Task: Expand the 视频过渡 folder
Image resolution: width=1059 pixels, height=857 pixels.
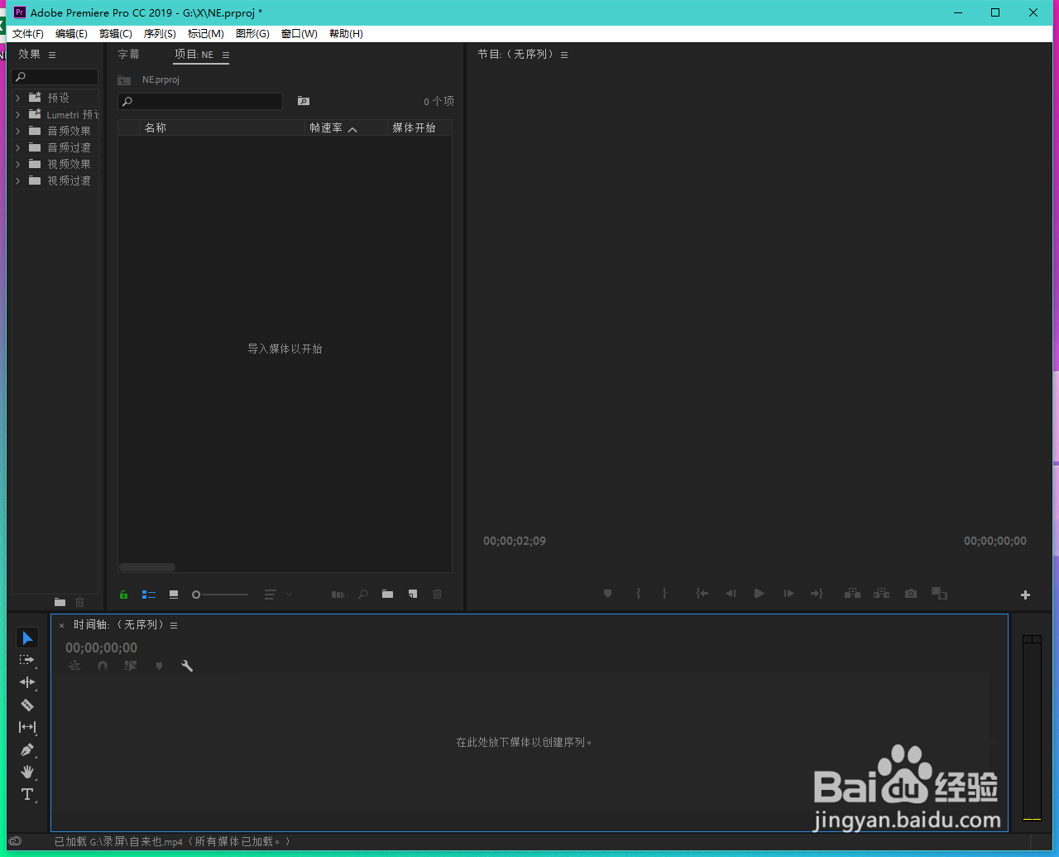Action: click(18, 181)
